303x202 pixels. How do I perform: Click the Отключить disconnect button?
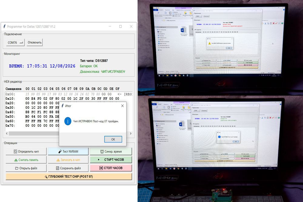(35, 42)
